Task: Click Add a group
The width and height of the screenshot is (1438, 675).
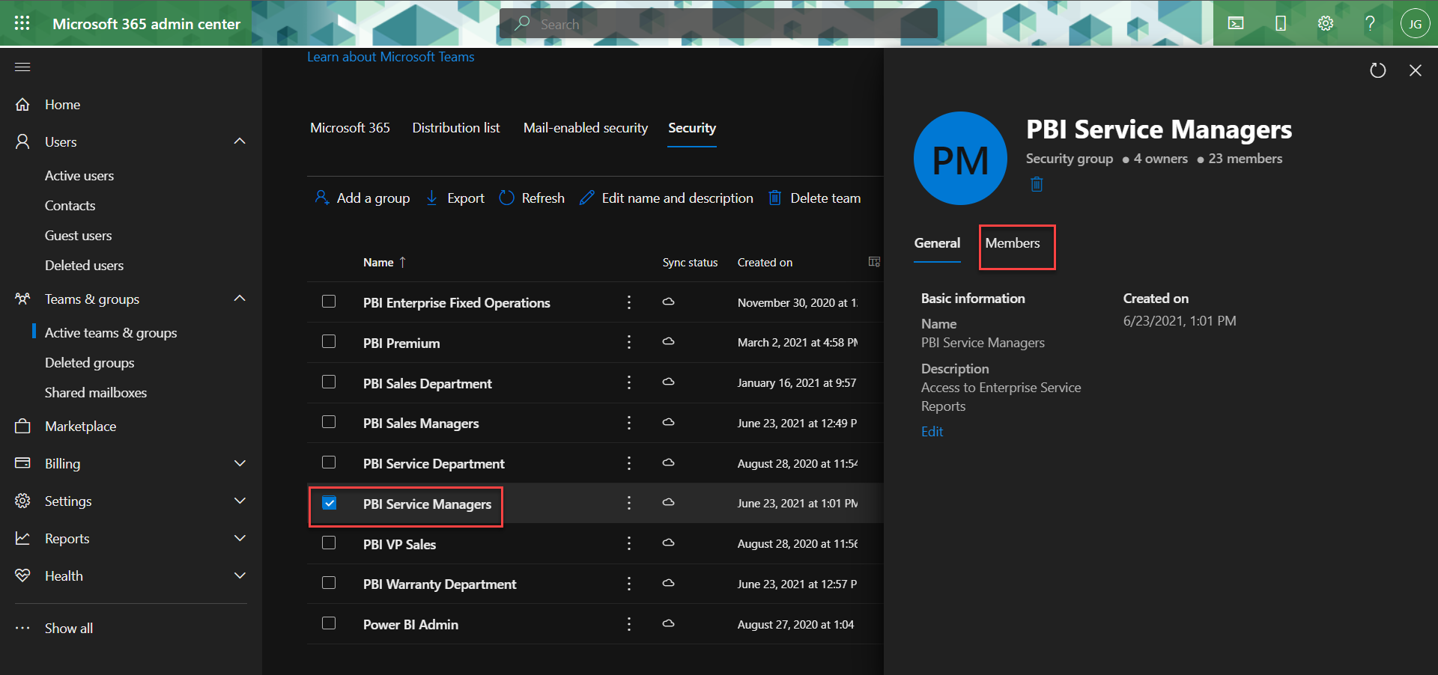Action: [x=362, y=198]
